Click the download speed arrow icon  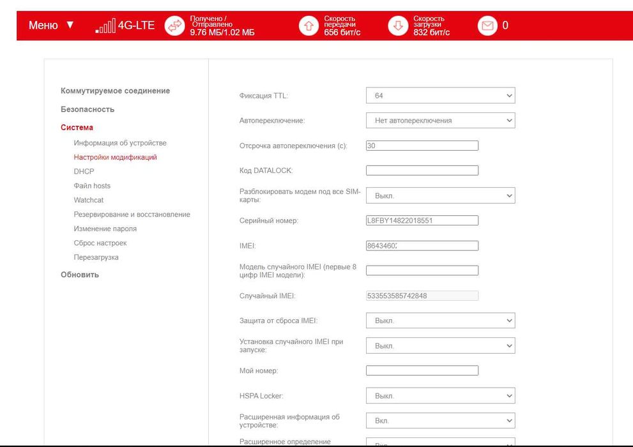coord(398,26)
